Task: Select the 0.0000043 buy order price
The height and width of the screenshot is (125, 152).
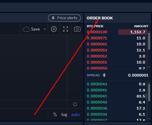Action: (x=97, y=84)
